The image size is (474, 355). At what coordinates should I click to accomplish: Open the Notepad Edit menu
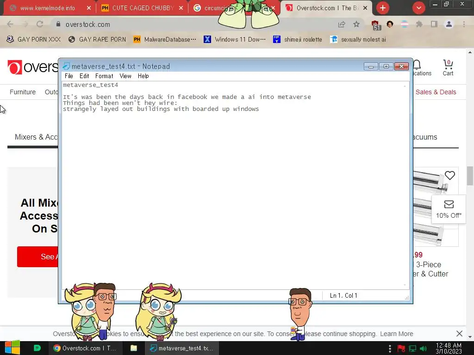pos(84,76)
